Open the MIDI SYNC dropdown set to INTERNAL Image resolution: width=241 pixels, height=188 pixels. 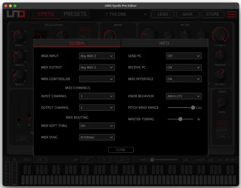click(97, 137)
